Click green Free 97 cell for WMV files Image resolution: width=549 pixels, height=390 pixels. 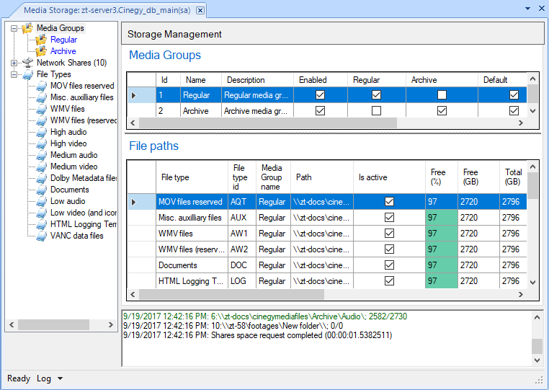click(442, 234)
